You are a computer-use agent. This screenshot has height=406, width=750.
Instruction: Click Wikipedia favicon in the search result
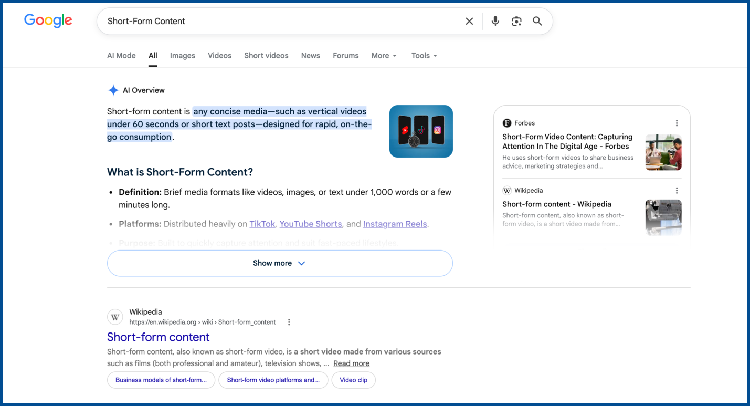(x=115, y=317)
